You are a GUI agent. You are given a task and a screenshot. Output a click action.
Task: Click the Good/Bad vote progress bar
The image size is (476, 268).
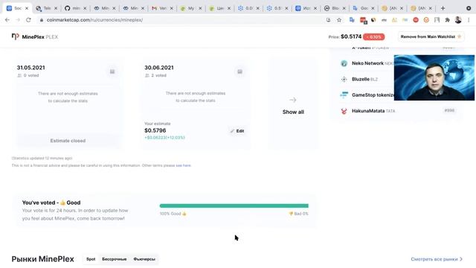(x=234, y=205)
